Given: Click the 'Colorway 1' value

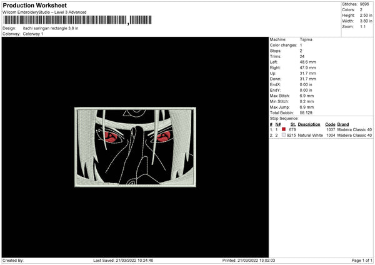Looking at the screenshot, I should click(x=33, y=34).
